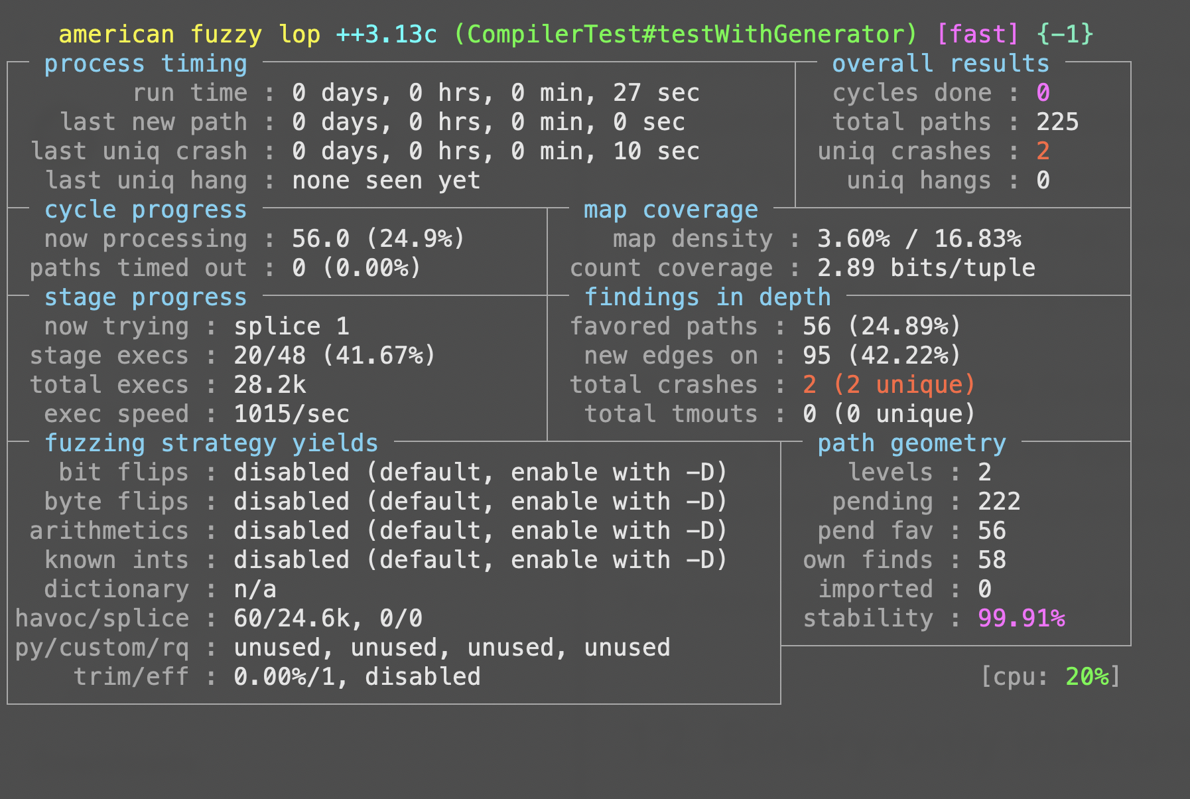1190x799 pixels.
Task: Click total execs value '28.2k'
Action: point(270,385)
